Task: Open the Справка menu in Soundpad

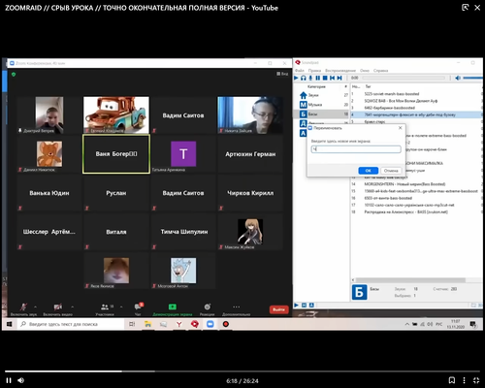Action: 380,71
